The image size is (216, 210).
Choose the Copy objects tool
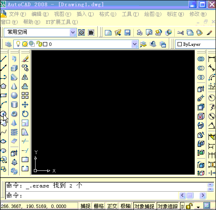coord(25,68)
